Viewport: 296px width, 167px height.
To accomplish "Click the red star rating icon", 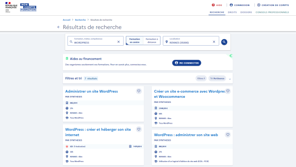I will point(67,146).
